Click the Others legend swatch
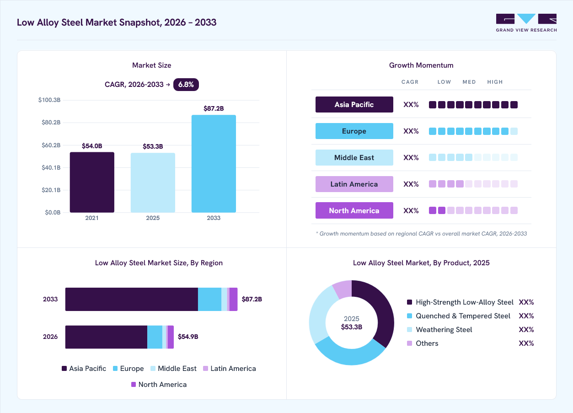Image resolution: width=573 pixels, height=413 pixels. [x=409, y=343]
